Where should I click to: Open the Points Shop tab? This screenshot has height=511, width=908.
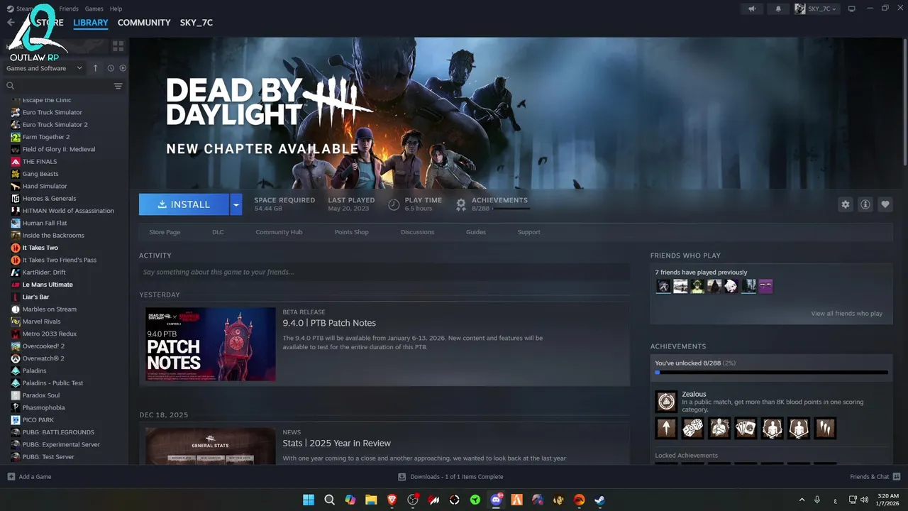[352, 232]
